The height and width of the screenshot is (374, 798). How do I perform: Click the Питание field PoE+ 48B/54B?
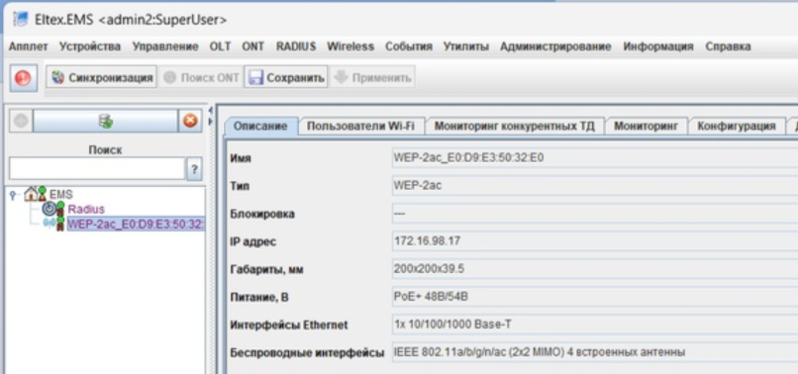coord(594,297)
